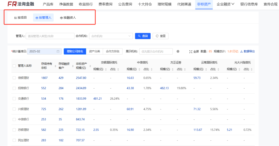Open 银行信息库 menu

[249, 4]
